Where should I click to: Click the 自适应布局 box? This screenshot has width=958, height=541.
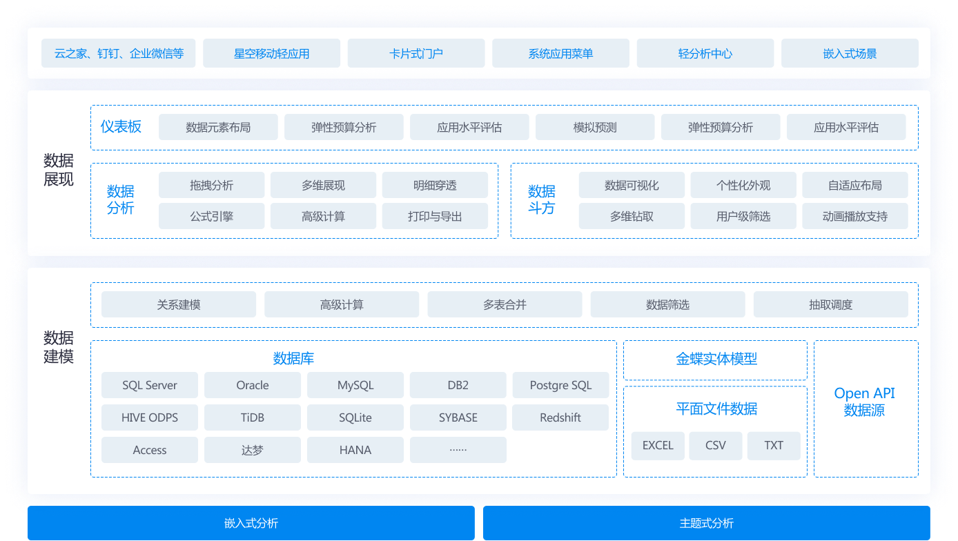[855, 185]
